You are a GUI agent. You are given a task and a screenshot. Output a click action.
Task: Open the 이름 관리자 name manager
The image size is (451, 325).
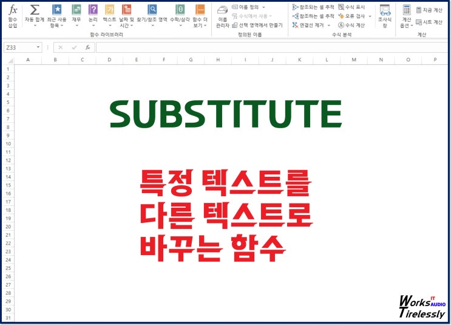click(x=223, y=16)
